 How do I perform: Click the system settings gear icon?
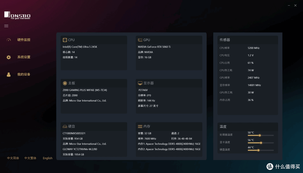(8, 57)
